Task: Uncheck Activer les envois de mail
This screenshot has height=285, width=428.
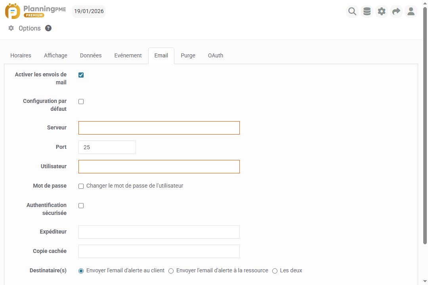Action: 81,75
